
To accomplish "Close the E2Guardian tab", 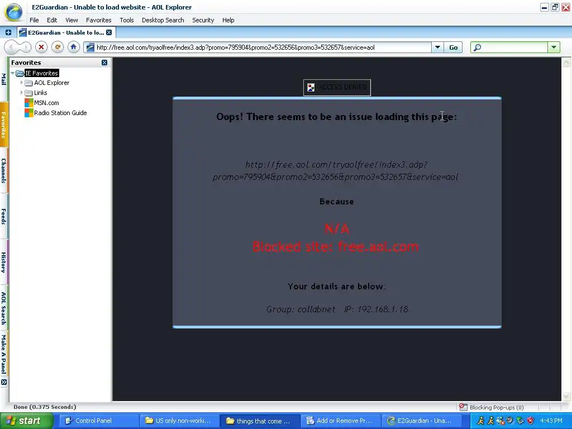I will coord(109,32).
